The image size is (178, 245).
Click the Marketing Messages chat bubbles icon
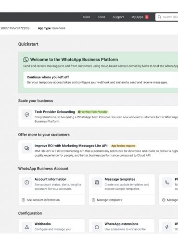pos(27,148)
